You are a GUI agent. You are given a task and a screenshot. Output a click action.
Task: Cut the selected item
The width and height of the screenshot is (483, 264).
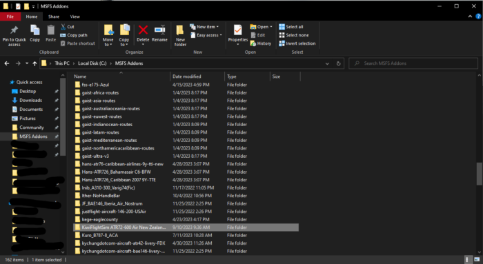pos(68,27)
